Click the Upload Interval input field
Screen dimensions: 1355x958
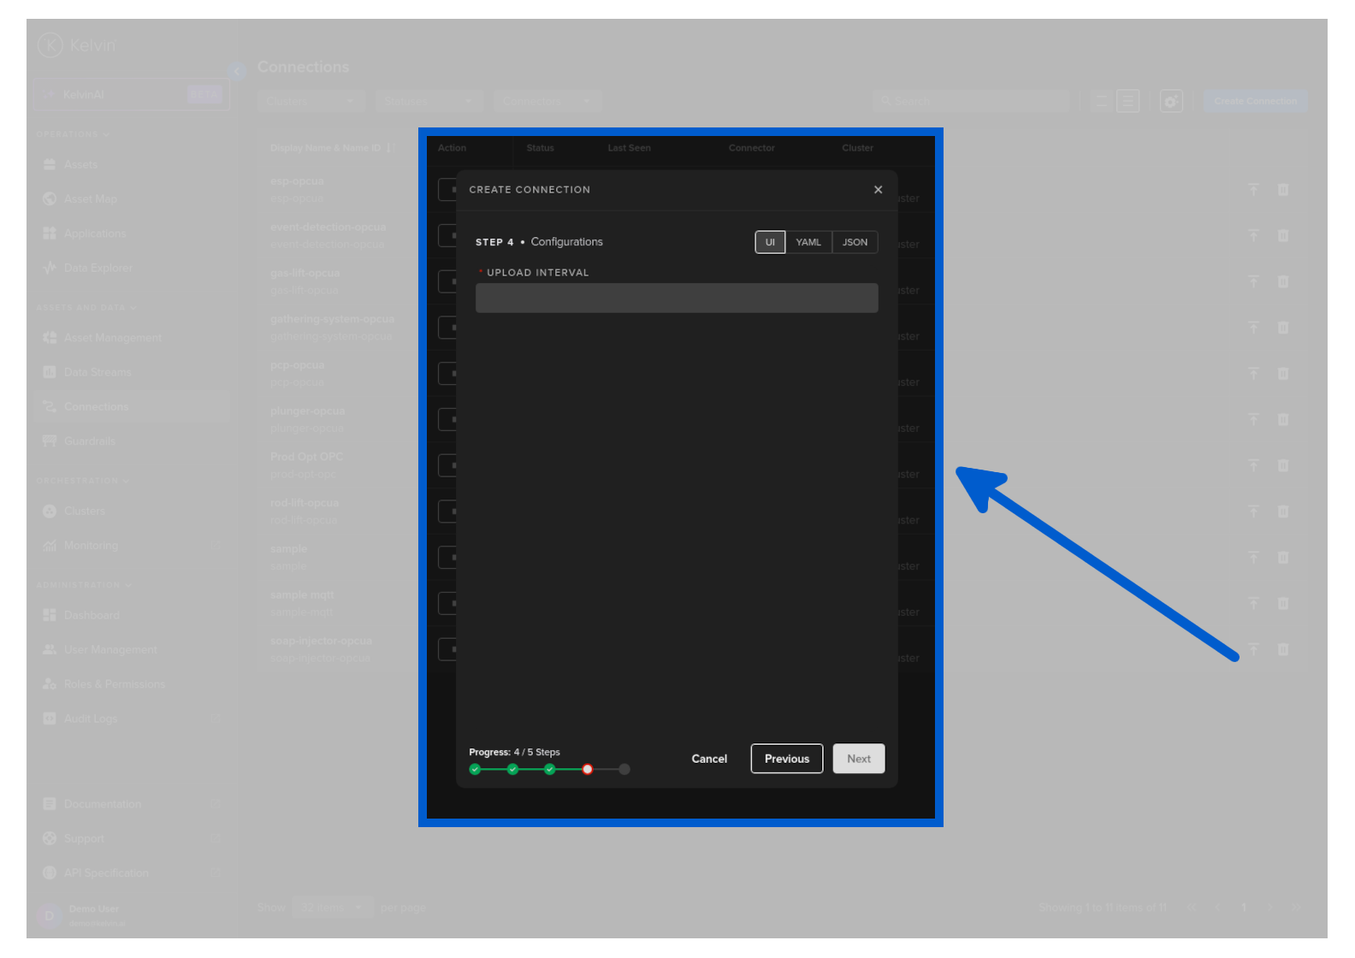(x=676, y=298)
